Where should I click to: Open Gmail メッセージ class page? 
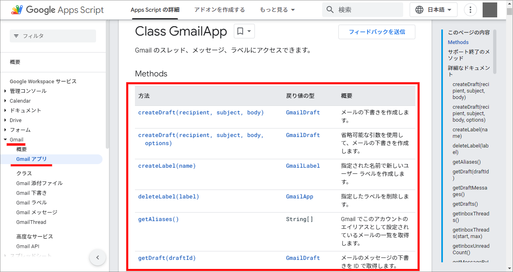(x=36, y=212)
